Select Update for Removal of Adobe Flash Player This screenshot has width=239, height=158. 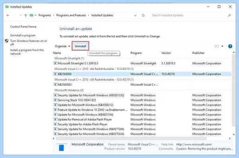(x=142, y=119)
